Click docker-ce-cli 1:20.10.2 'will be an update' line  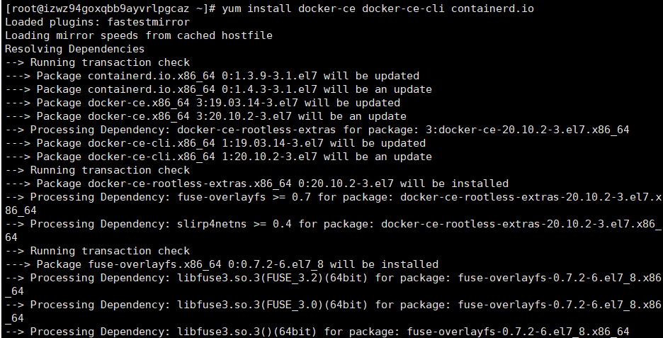[219, 157]
